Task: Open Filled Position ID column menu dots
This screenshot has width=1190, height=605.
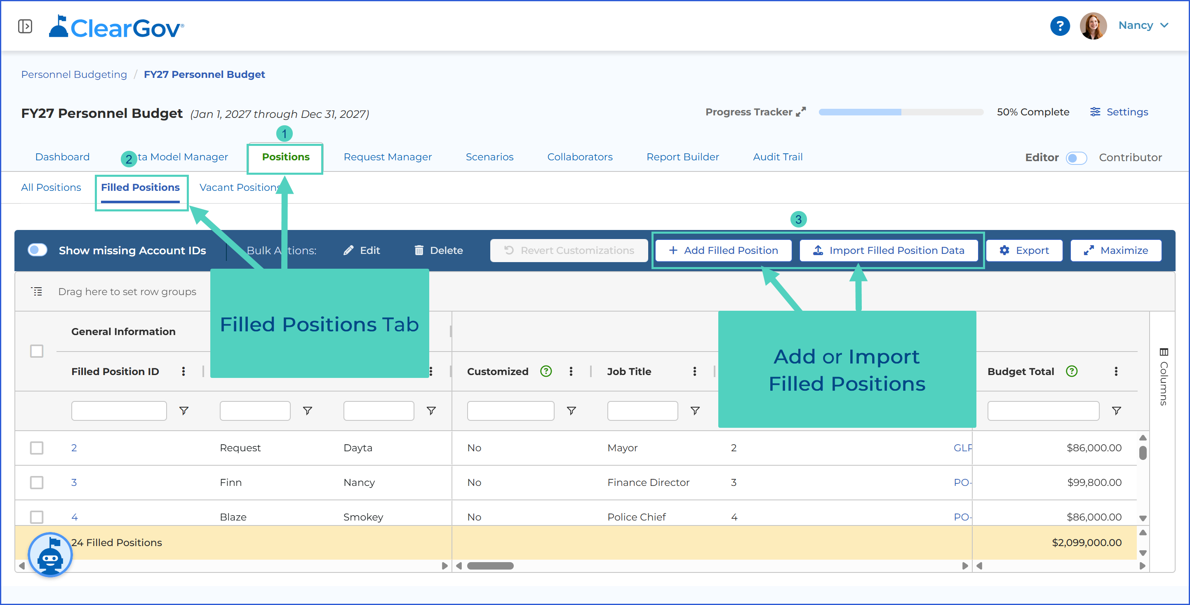Action: [x=183, y=371]
